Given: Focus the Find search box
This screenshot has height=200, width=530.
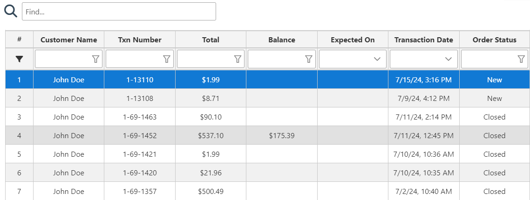Looking at the screenshot, I should click(119, 12).
